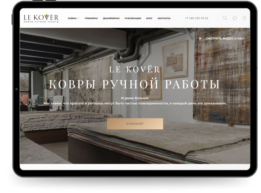Click the КОВРЫ РУЧНОЙ РАБОТЫ hero heading
Screen dimensions: 261x193
point(135,84)
